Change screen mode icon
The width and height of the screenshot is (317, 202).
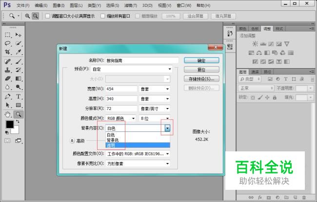pos(18,141)
